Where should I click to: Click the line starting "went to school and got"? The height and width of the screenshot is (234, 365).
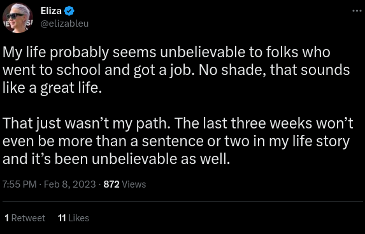tap(176, 70)
